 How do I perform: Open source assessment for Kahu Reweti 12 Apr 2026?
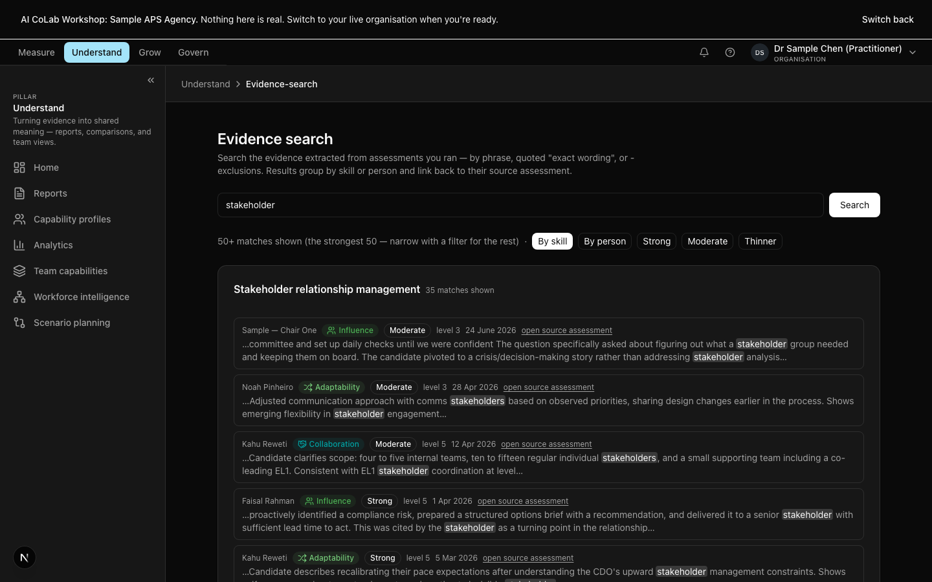[546, 444]
